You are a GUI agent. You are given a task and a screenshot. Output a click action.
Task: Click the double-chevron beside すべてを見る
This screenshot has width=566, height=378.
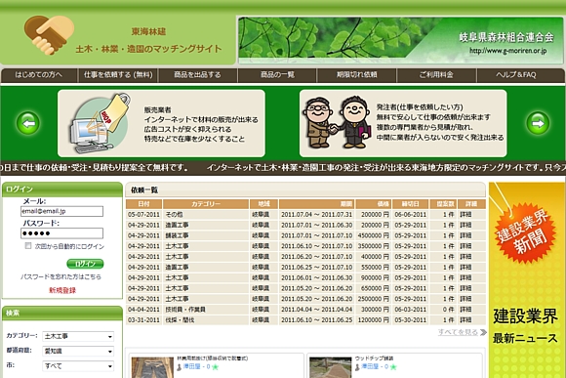[483, 332]
